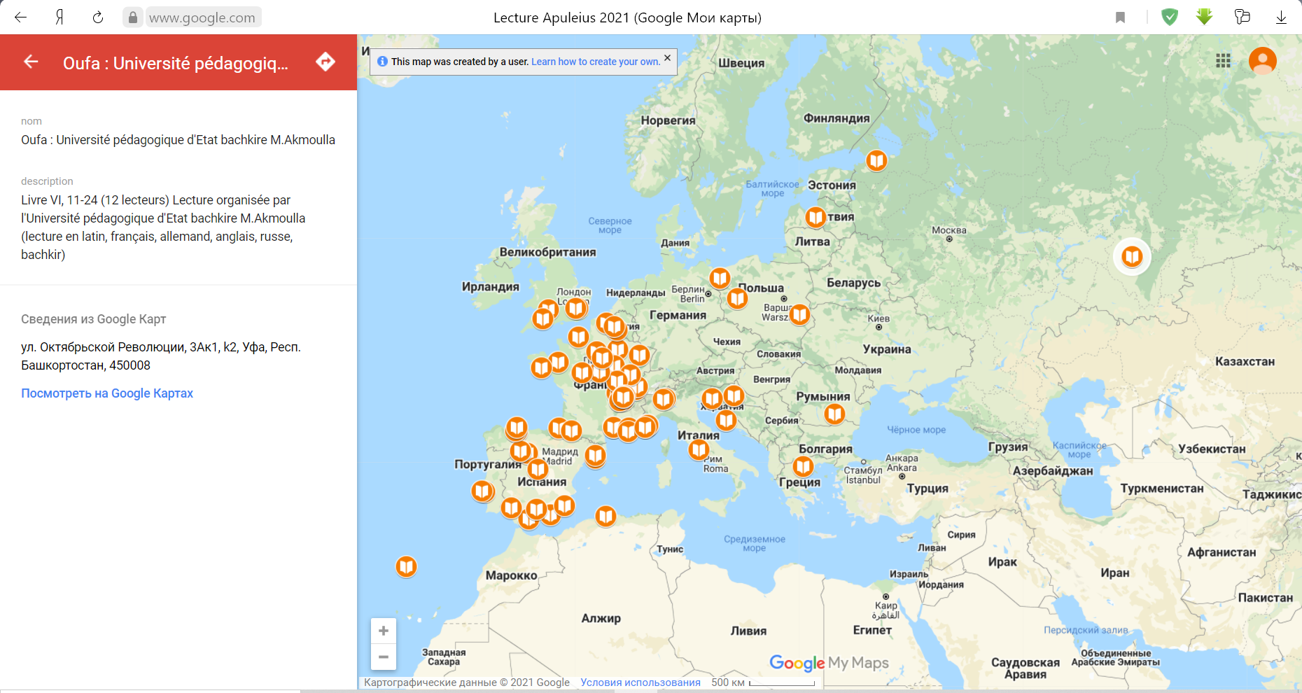Open directions using the diamond arrow icon
This screenshot has width=1302, height=693.
click(325, 62)
